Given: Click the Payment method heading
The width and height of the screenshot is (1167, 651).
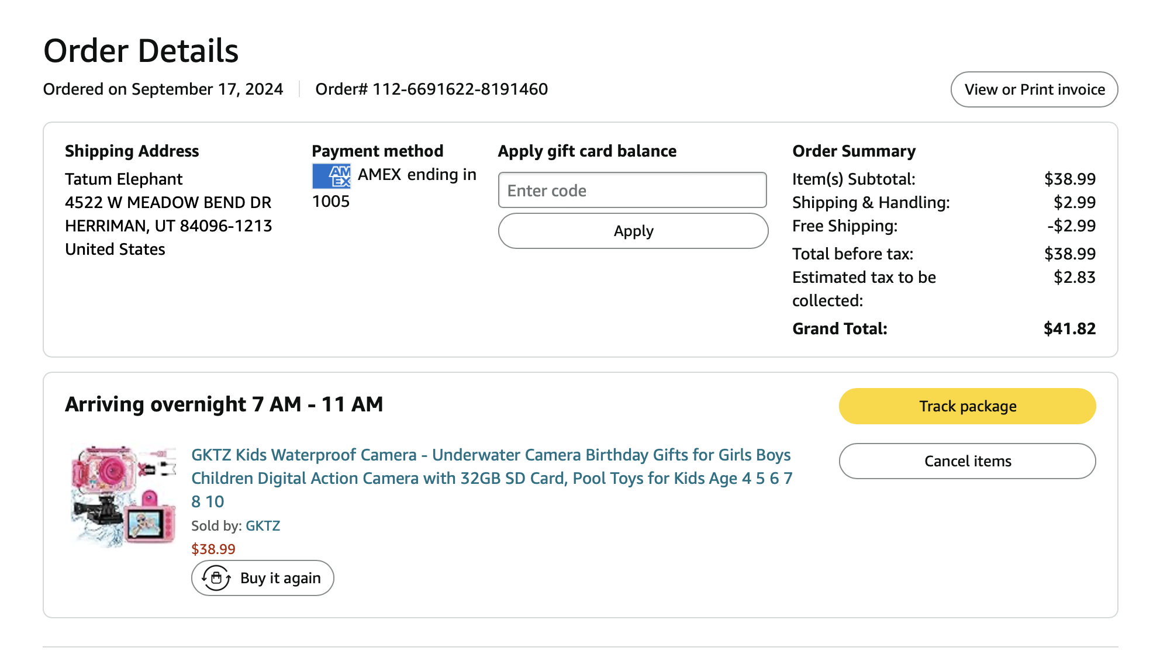Looking at the screenshot, I should 377,151.
